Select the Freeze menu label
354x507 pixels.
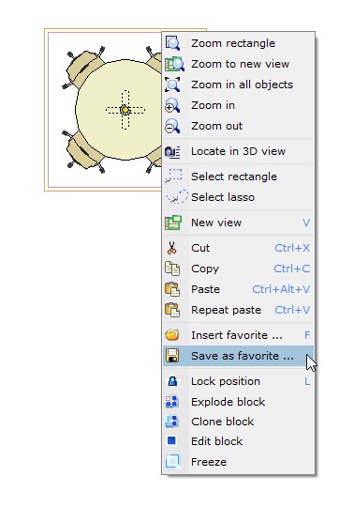coord(209,462)
